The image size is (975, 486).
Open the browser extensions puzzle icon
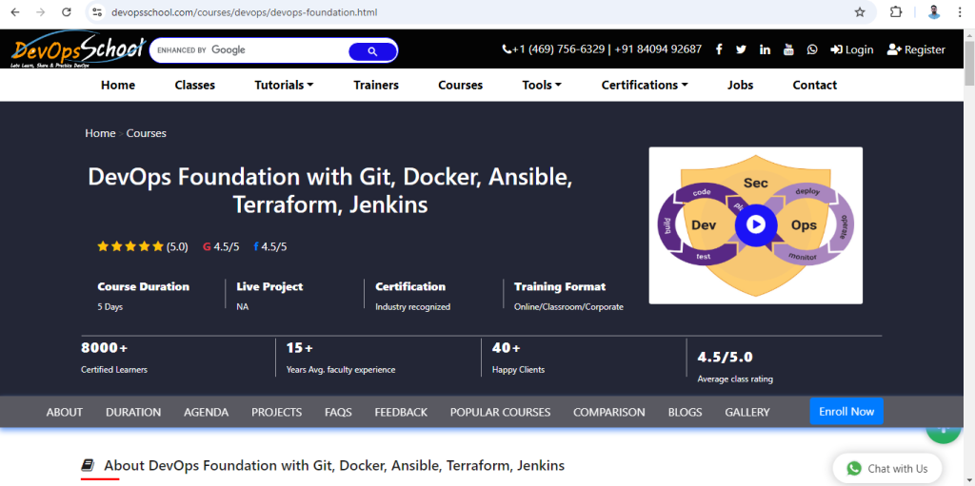pos(895,11)
